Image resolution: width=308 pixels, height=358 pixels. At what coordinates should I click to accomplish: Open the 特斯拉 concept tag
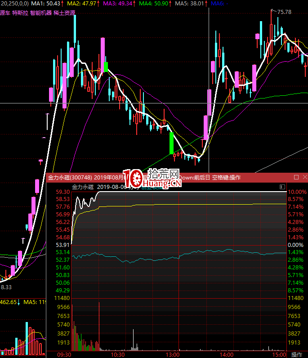20,13
